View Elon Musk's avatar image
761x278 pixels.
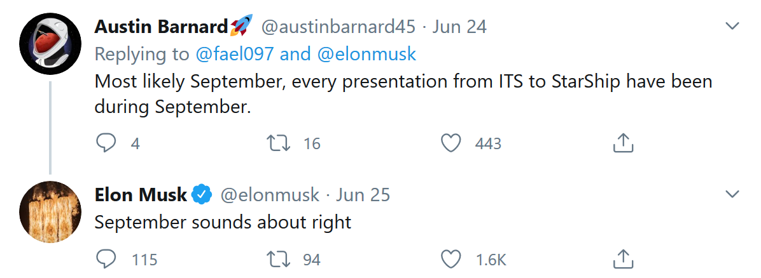[x=50, y=211]
